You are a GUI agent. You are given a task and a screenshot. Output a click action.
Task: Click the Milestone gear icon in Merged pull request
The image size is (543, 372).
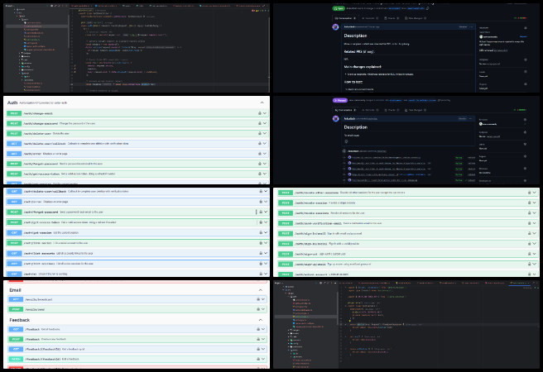pos(526,169)
